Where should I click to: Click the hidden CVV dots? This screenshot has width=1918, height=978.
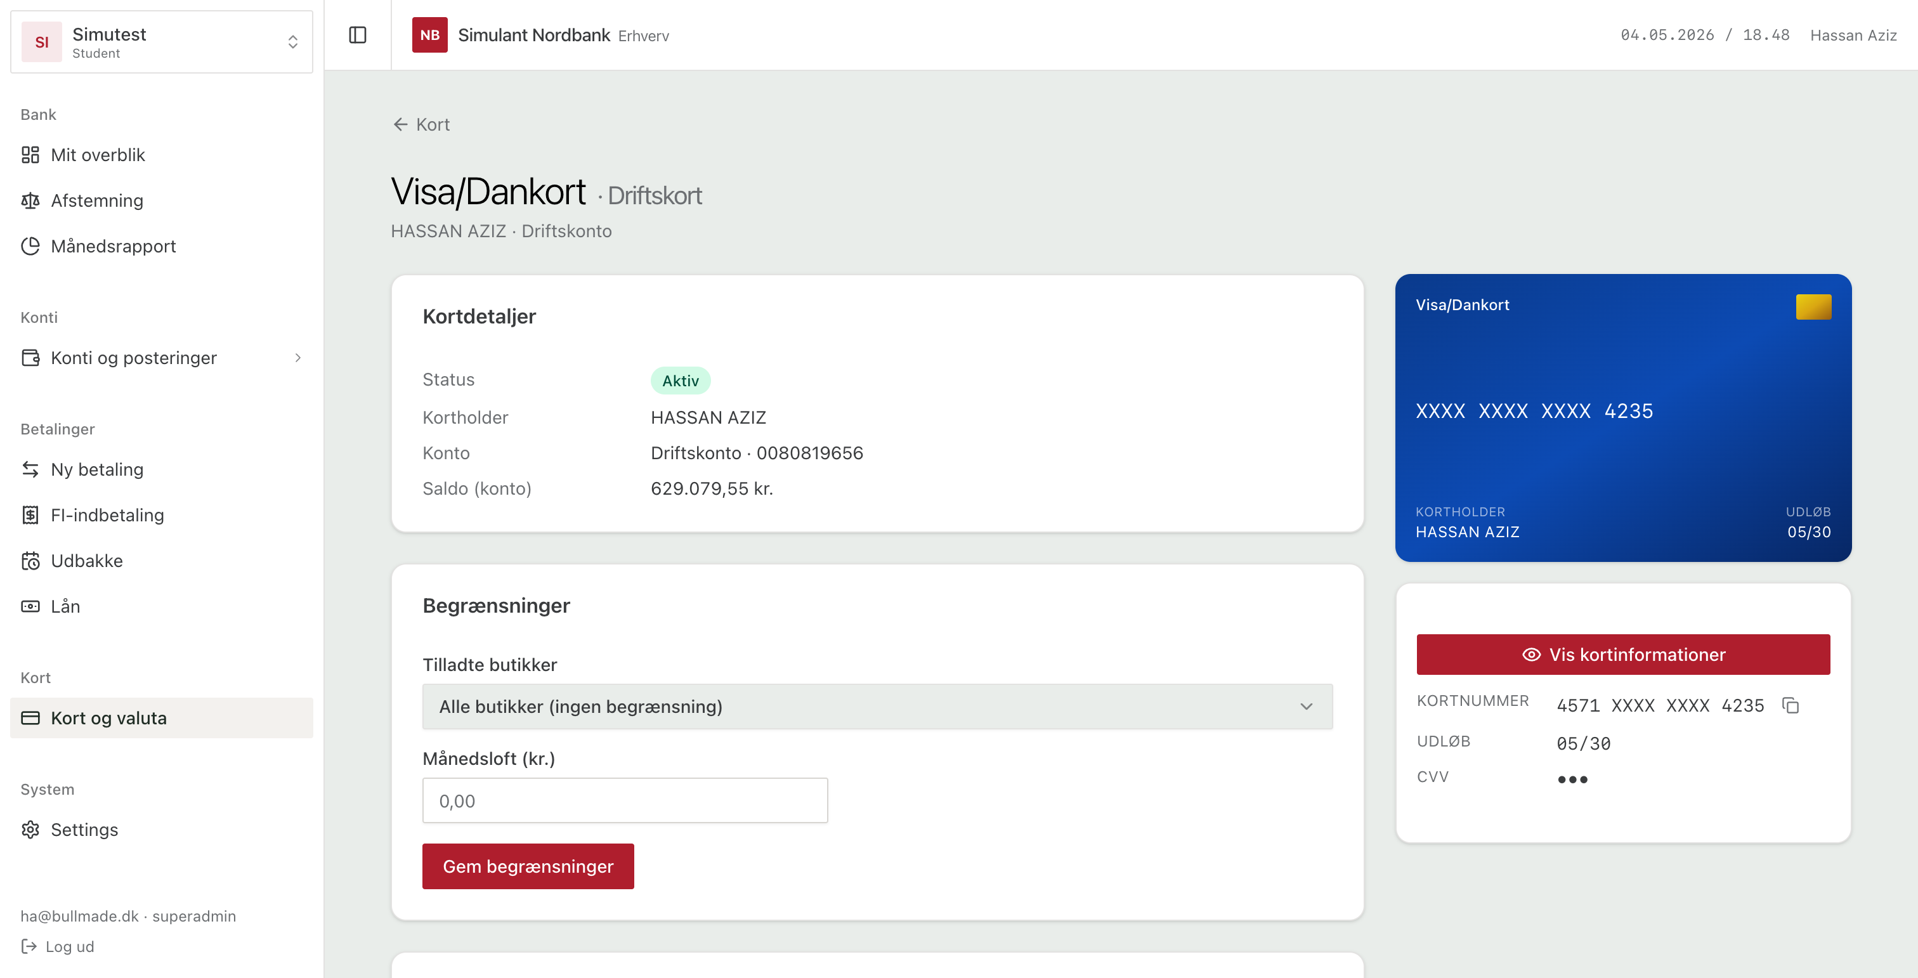(1572, 779)
